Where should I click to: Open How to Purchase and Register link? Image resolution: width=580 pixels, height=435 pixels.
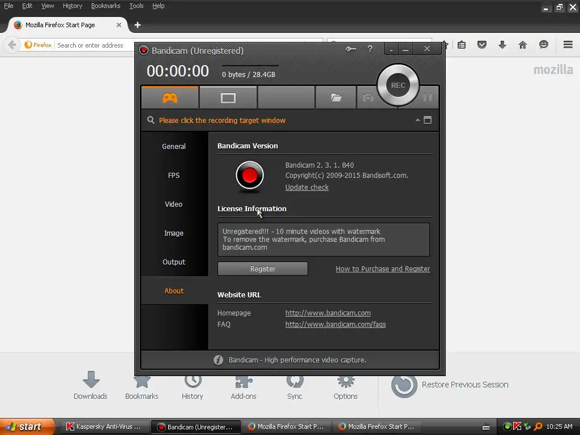point(383,269)
